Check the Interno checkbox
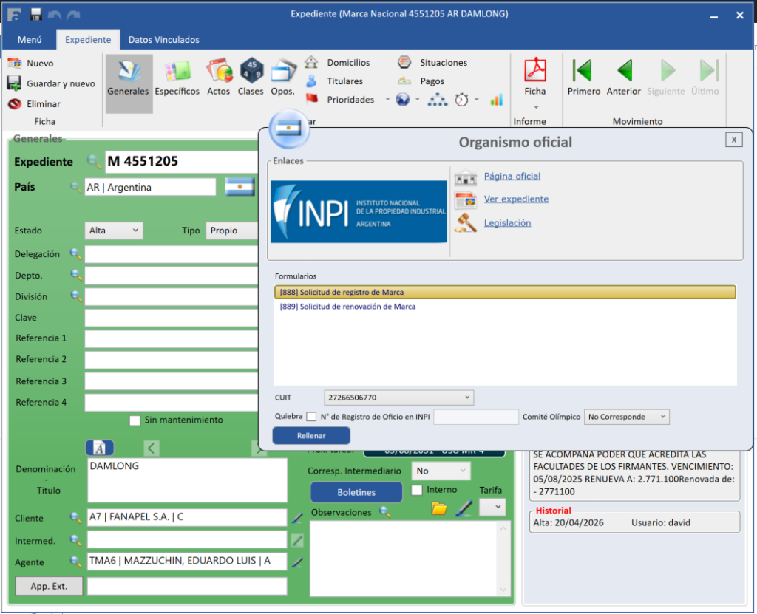The image size is (757, 614). coord(417,490)
